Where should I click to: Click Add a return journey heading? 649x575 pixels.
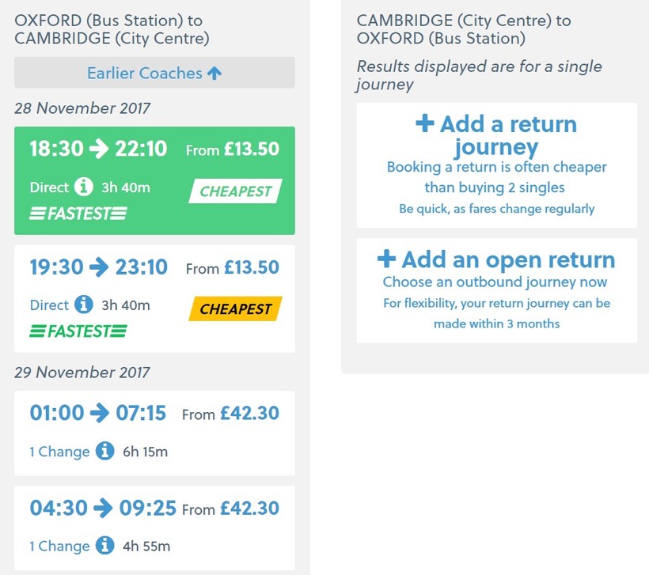point(507,135)
